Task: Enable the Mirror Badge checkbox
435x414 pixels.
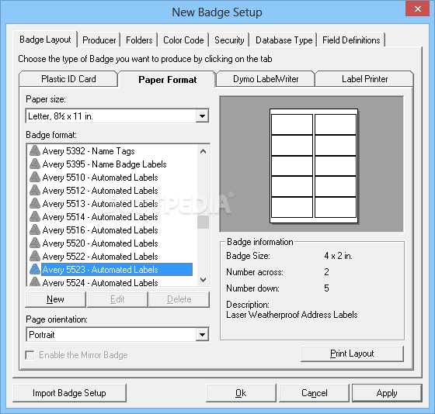Action: point(30,355)
